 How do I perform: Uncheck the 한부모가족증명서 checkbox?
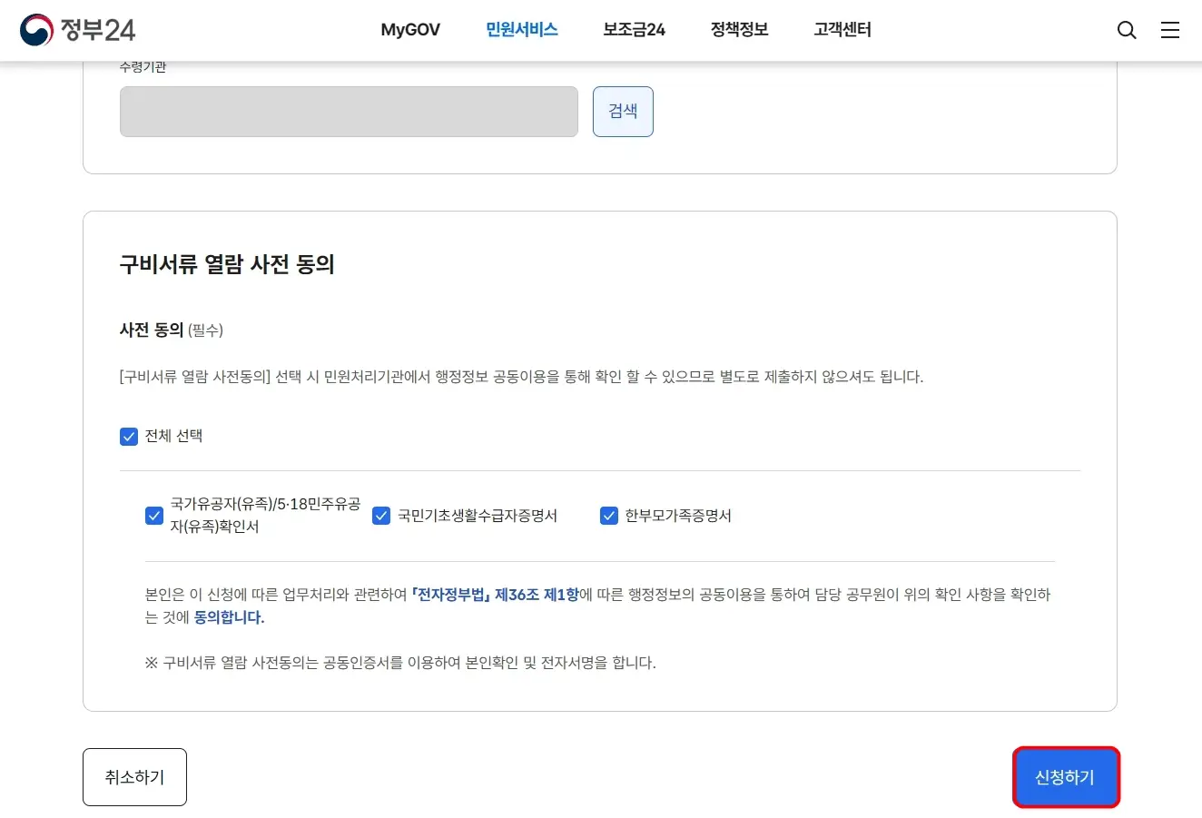(609, 516)
